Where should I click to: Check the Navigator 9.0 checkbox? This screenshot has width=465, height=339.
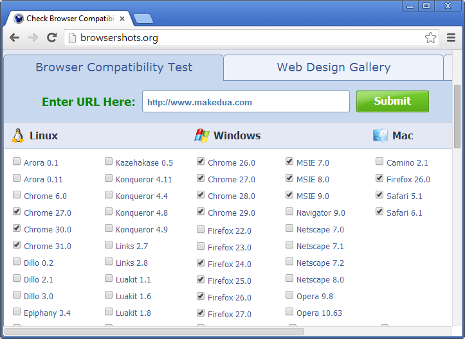(289, 211)
